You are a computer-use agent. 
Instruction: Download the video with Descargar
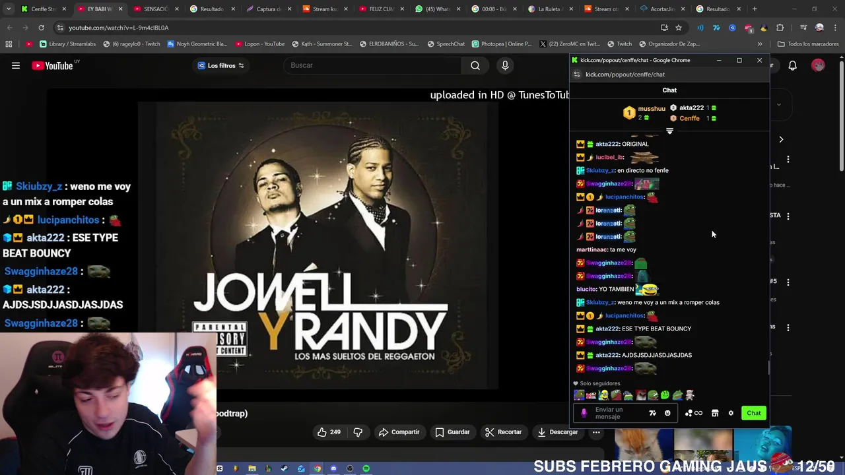tap(557, 432)
